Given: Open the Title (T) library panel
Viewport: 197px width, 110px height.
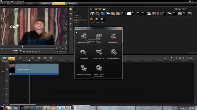Looking at the screenshot, I should [x=70, y=19].
